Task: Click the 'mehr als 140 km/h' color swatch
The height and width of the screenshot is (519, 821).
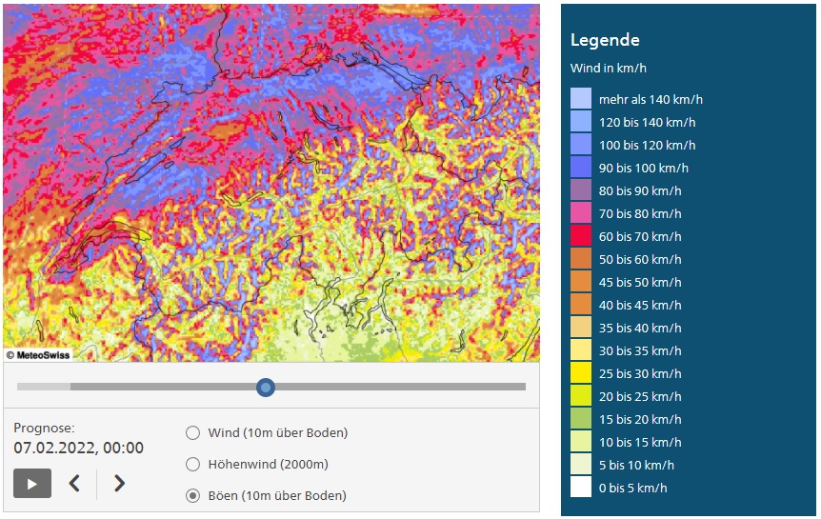Action: click(x=581, y=99)
